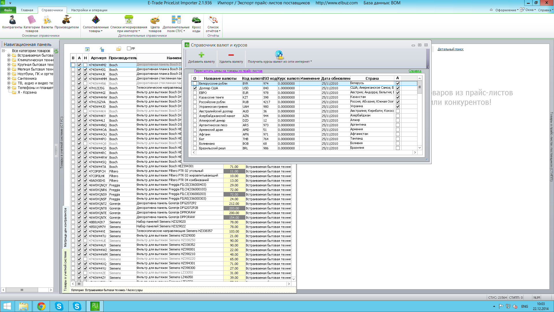554x312 pixels.
Task: Open Список отчётов dropdown
Action: (213, 24)
